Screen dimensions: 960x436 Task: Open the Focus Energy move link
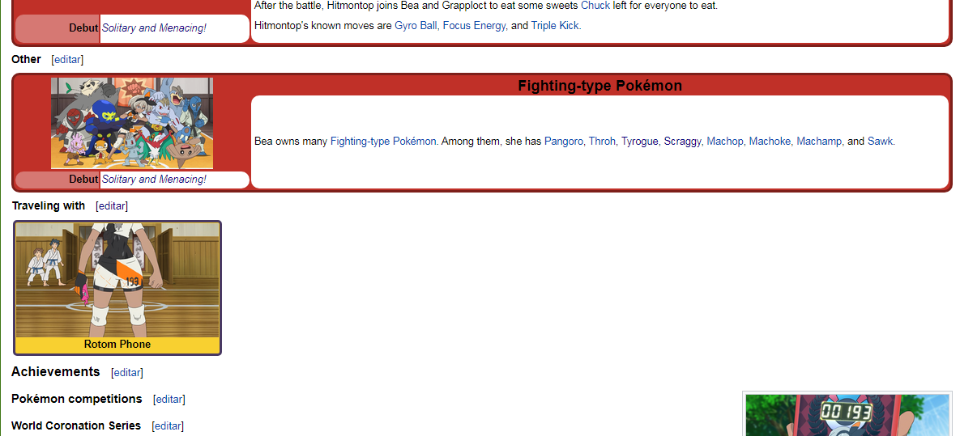tap(474, 26)
